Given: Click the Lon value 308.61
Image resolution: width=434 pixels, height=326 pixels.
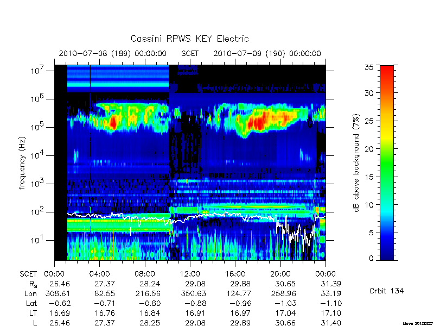Looking at the screenshot, I should [57, 293].
